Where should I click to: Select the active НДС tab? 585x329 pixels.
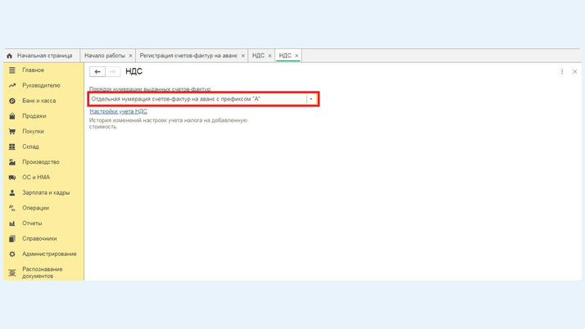pyautogui.click(x=285, y=56)
